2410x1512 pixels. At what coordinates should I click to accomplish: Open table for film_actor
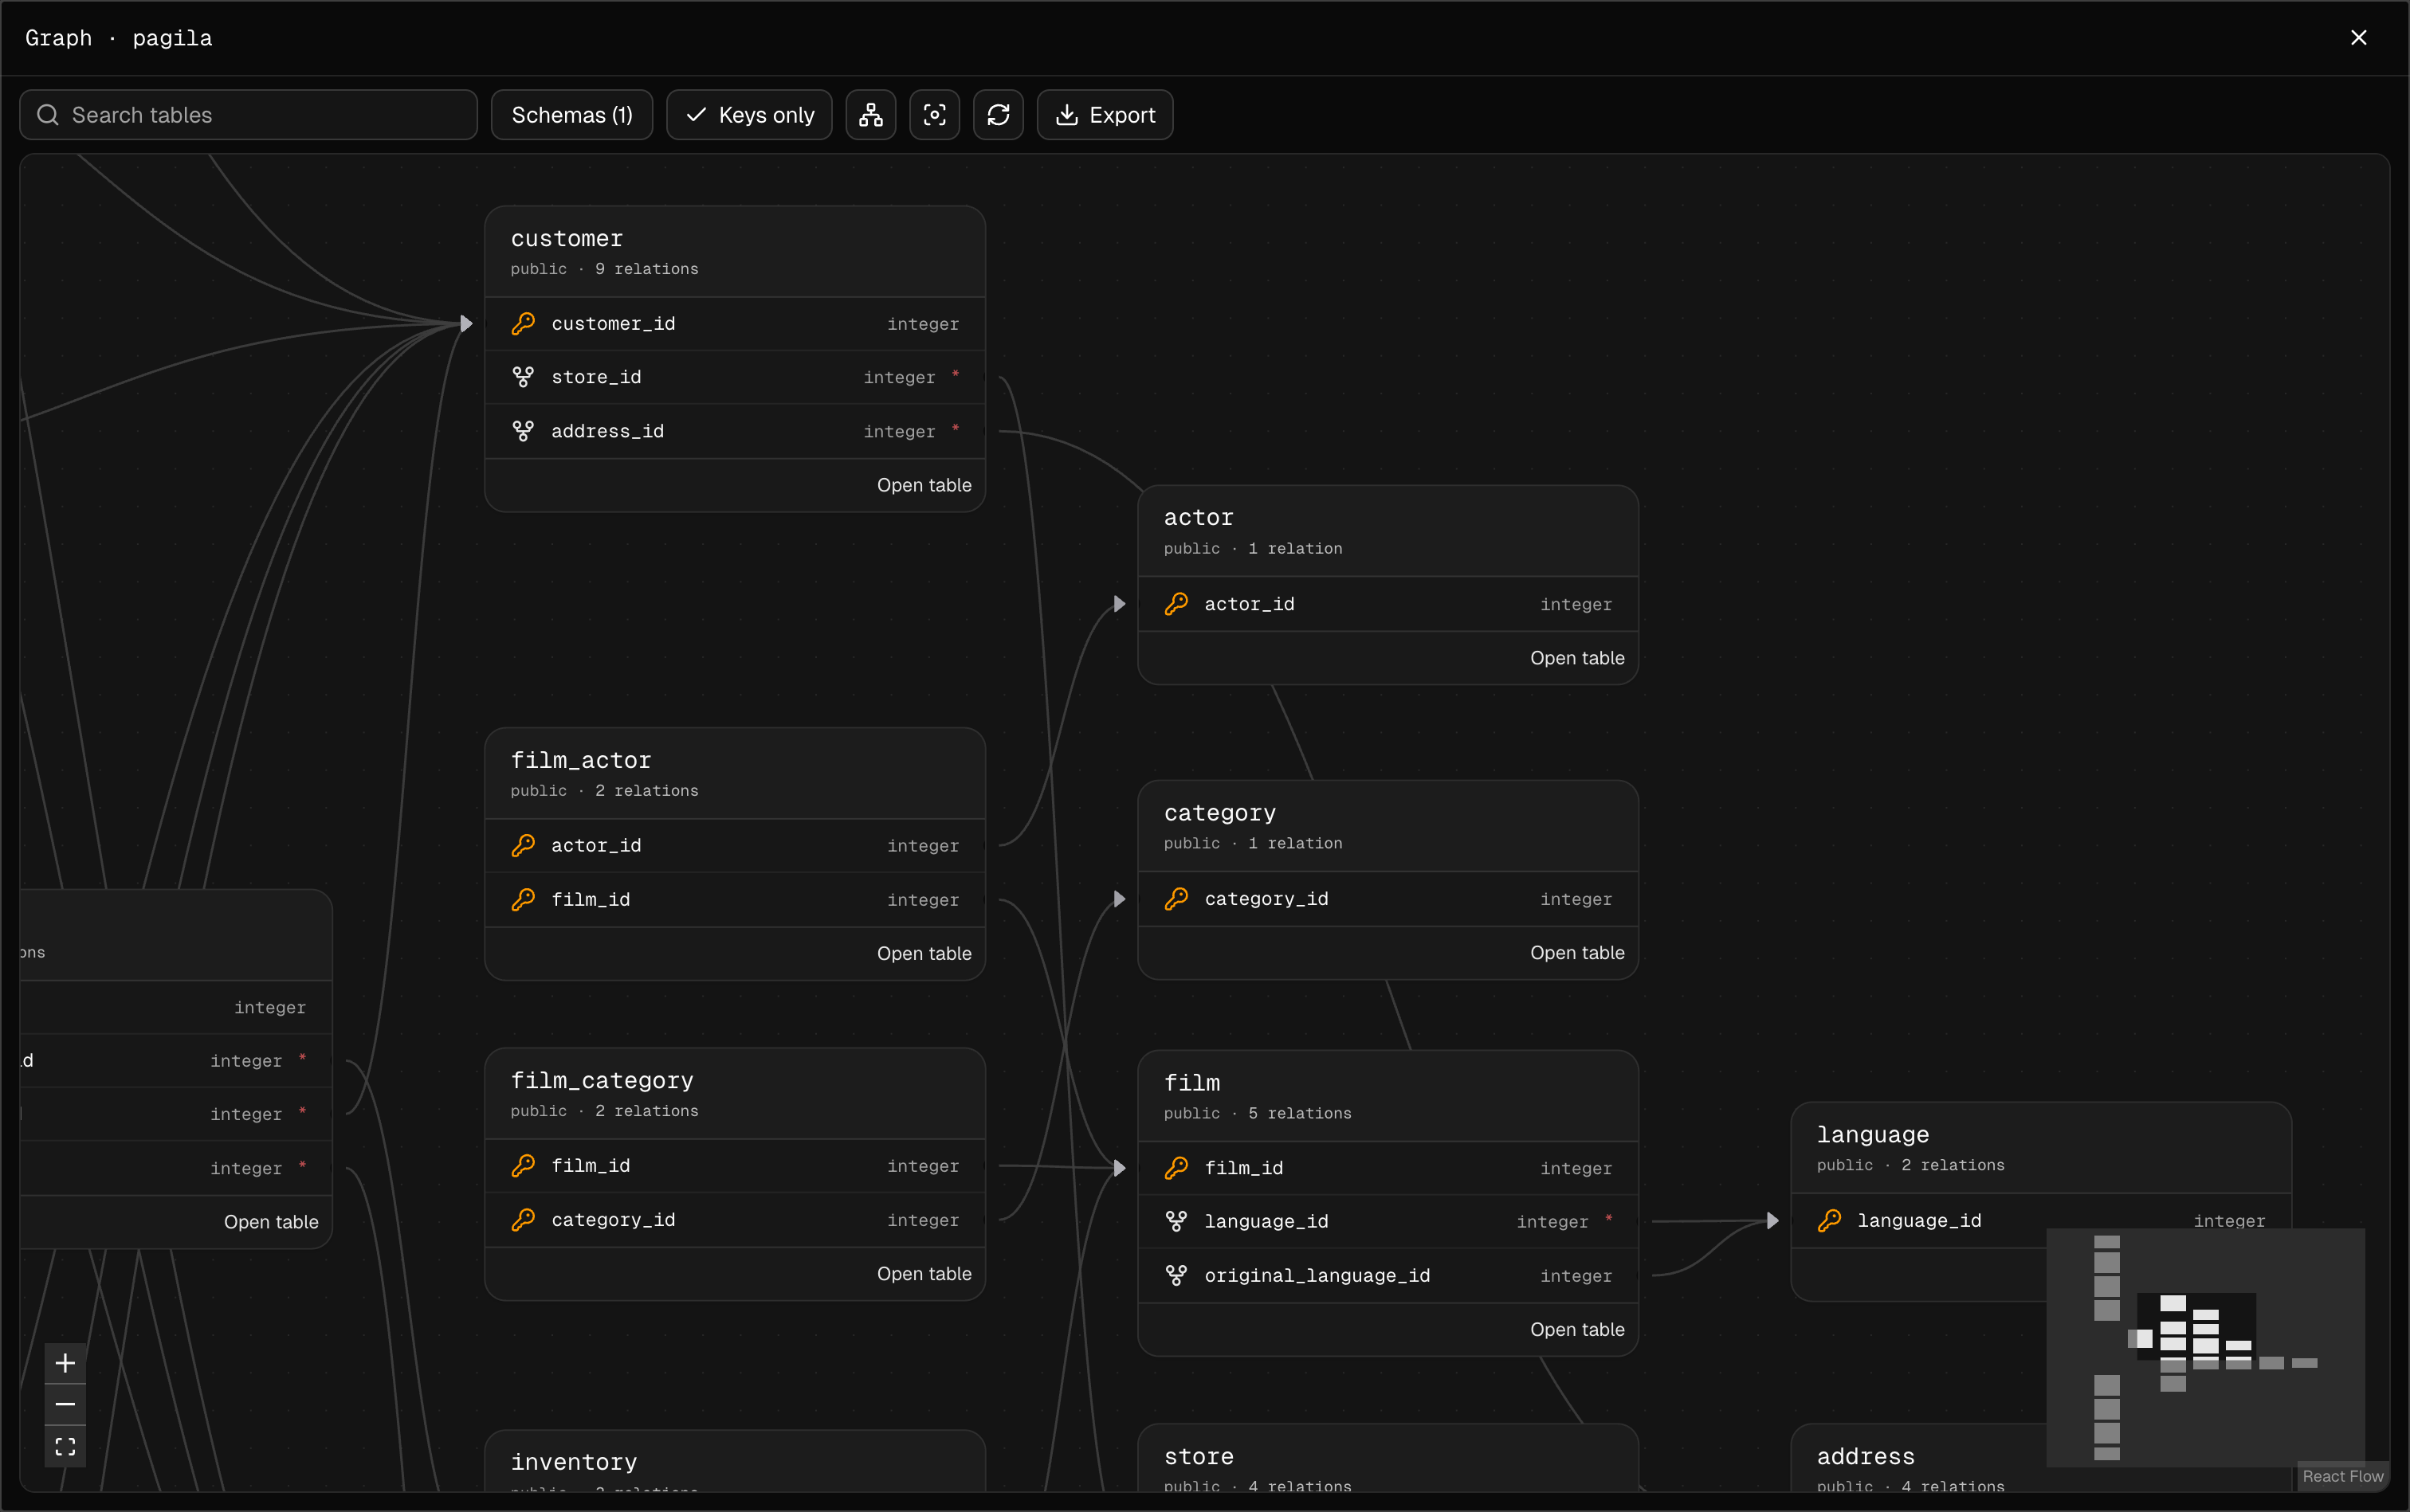coord(924,954)
